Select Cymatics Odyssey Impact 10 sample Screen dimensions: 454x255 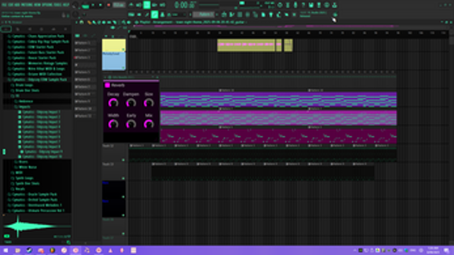tap(40, 157)
